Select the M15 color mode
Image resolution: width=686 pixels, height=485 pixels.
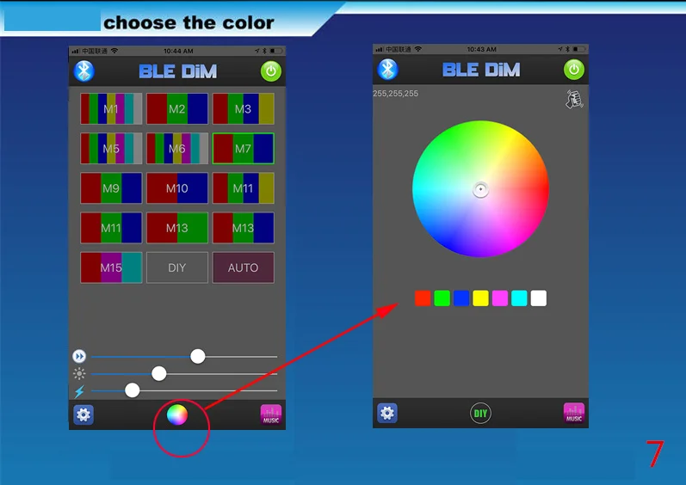pyautogui.click(x=111, y=267)
